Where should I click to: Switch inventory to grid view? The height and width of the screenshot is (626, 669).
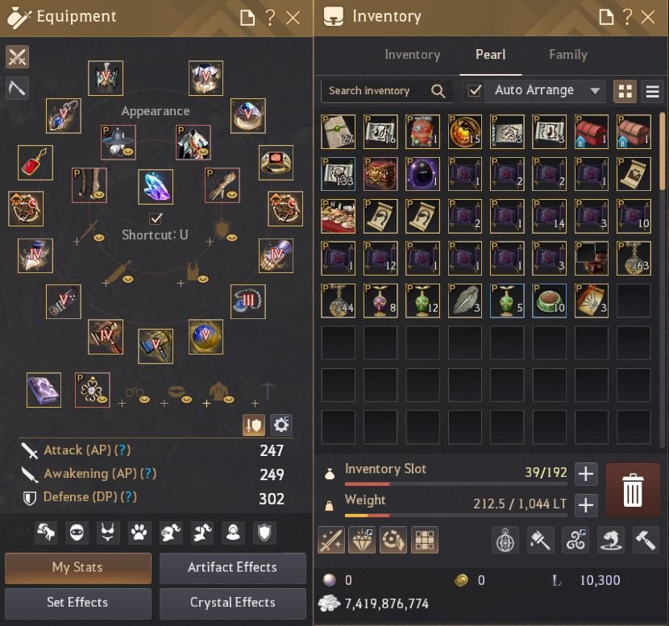click(625, 91)
